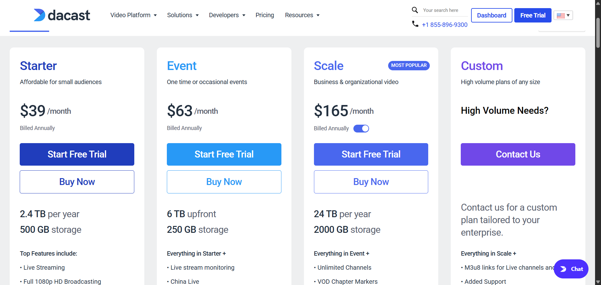601x285 pixels.
Task: Start Free Trial for Event plan
Action: pyautogui.click(x=224, y=154)
